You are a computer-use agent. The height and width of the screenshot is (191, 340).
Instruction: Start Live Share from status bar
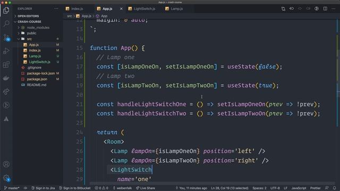click(145, 188)
